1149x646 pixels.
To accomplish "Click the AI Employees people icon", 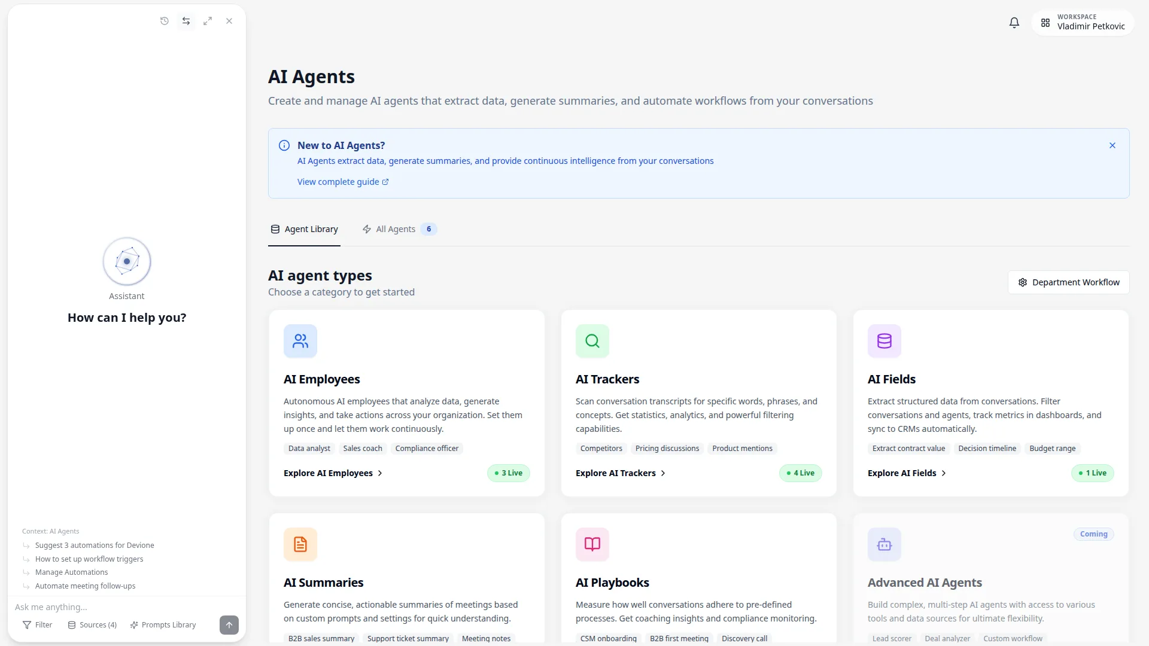I will pyautogui.click(x=300, y=341).
